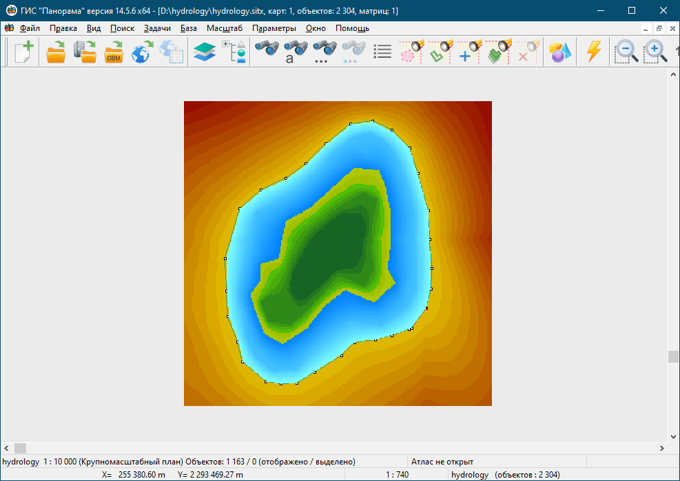Click the horizontal scrollbar thumb
The image size is (680, 481).
20,448
